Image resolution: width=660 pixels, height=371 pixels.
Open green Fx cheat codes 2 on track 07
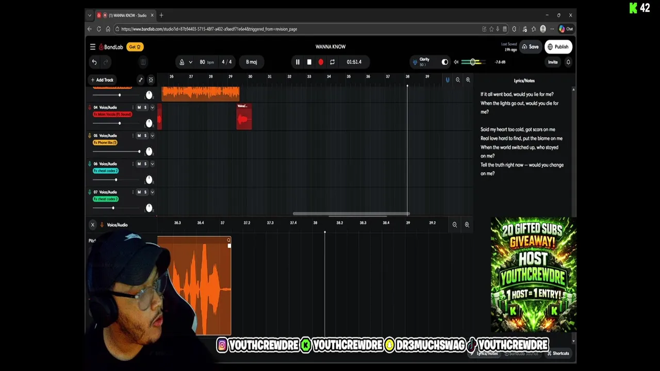coord(106,199)
